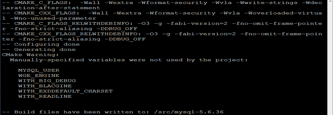This screenshot has height=115, width=333.
Task: Click the WITH_EXDDEFAULT_CHARSET variable text
Action: pyautogui.click(x=65, y=91)
